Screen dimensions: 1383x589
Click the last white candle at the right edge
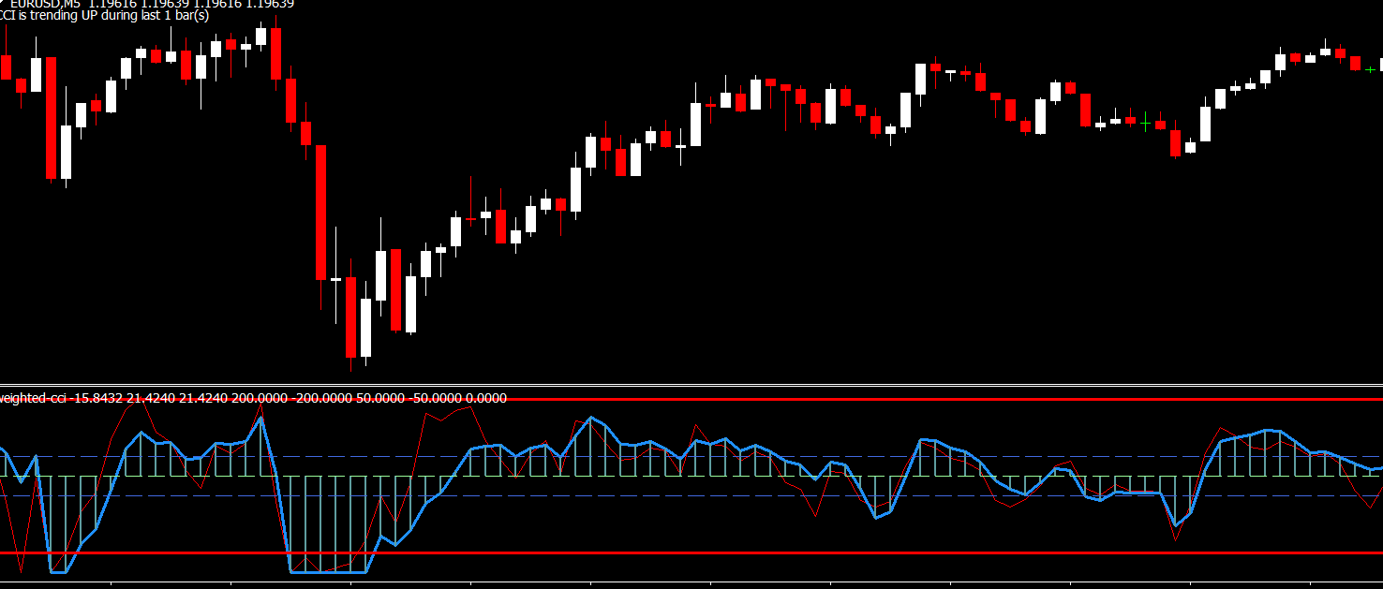[1381, 65]
